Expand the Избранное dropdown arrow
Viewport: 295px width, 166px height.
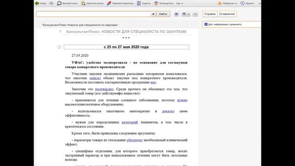[236, 3]
